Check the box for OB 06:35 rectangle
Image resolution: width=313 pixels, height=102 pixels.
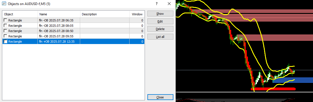click(x=5, y=20)
